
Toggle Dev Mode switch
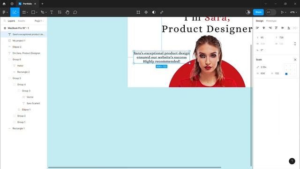(271, 12)
